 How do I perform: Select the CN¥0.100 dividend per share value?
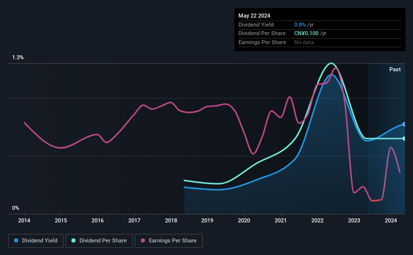pos(307,34)
